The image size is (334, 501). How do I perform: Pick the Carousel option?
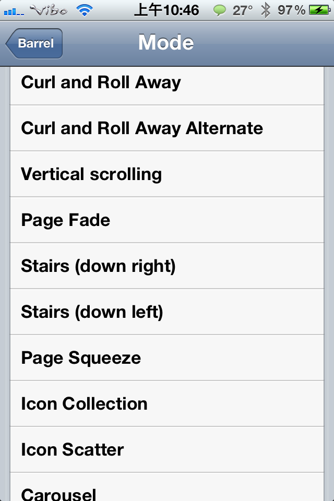click(167, 487)
